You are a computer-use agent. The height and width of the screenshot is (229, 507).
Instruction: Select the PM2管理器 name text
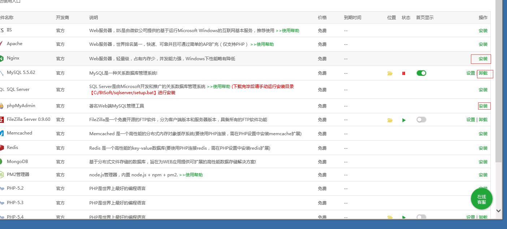(18, 175)
